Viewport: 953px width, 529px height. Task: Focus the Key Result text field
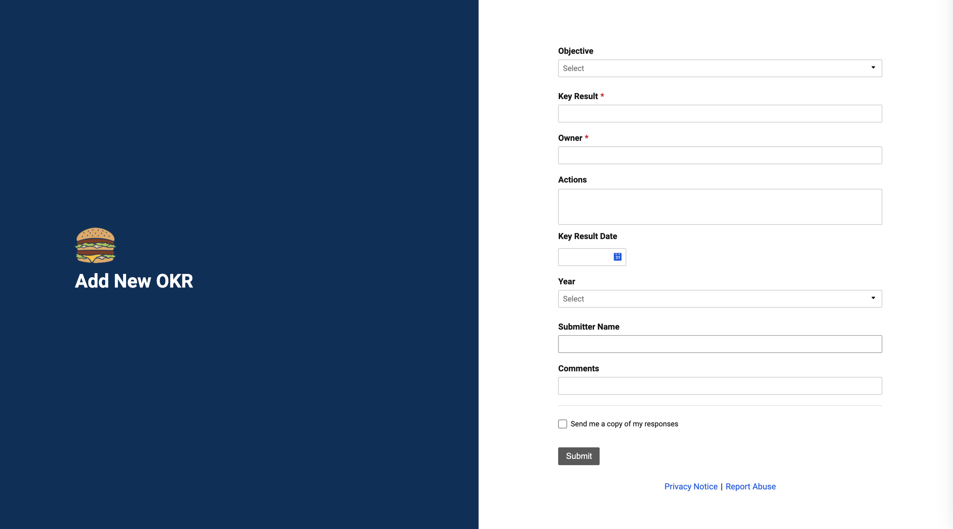pos(720,114)
